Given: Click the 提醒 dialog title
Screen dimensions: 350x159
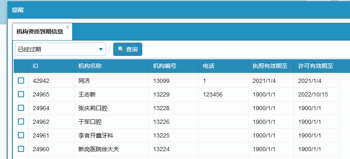Looking at the screenshot, I should 18,10.
